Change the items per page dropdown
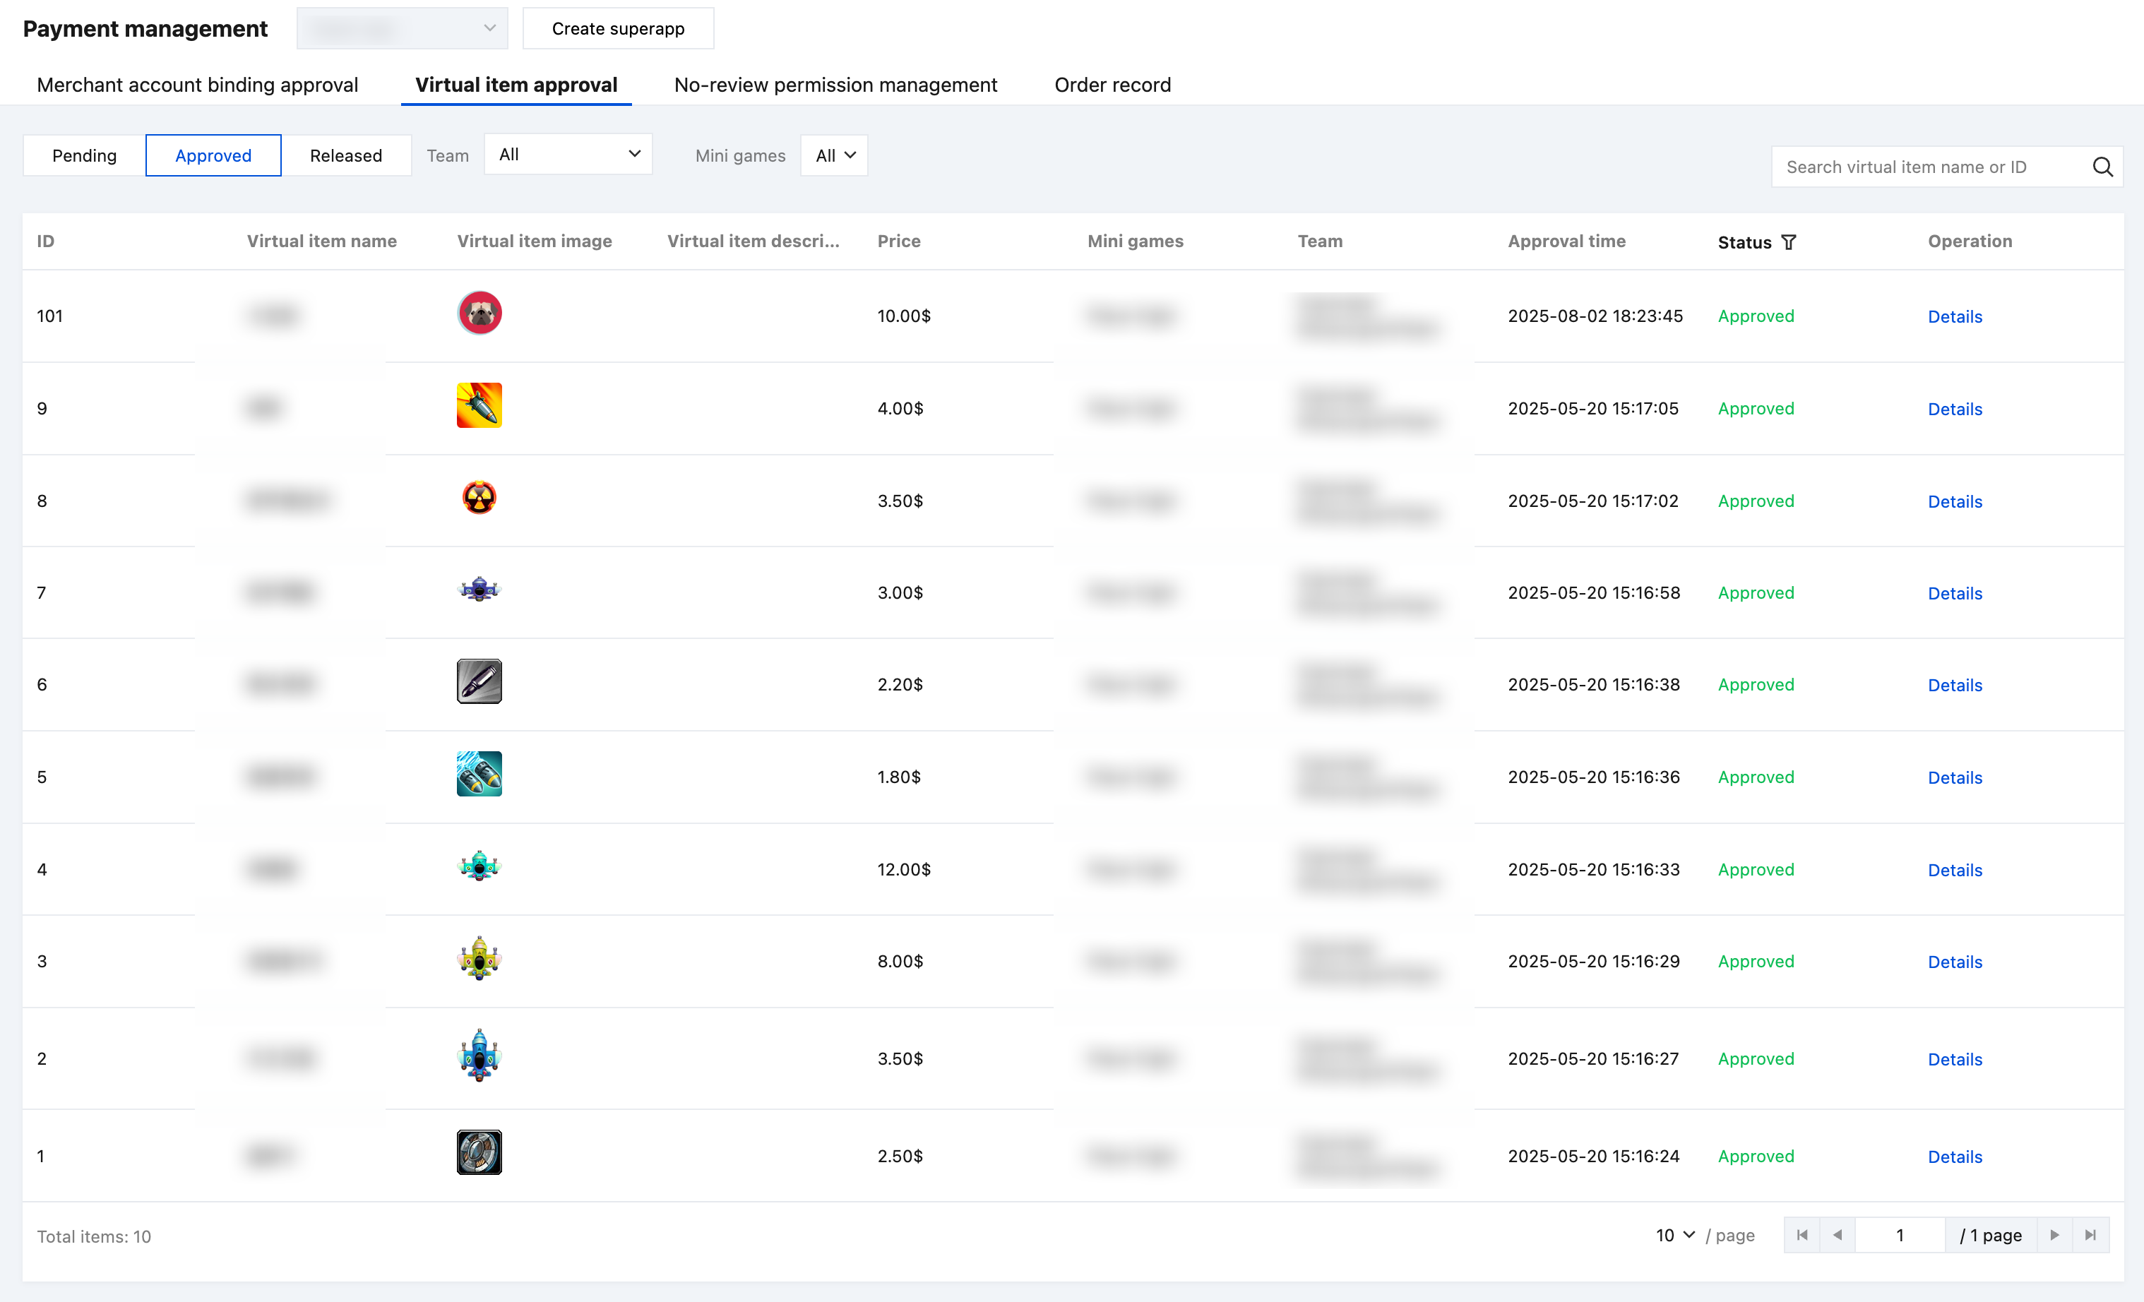Screen dimensions: 2144x1302 coord(1674,1235)
